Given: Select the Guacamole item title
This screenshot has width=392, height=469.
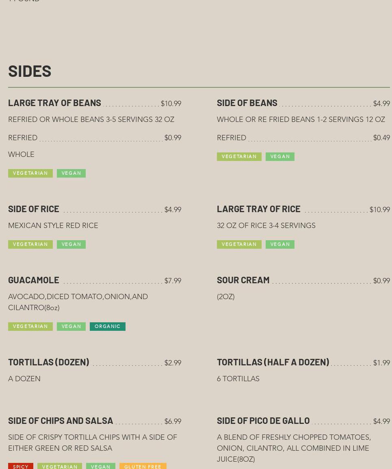Looking at the screenshot, I should tap(34, 280).
